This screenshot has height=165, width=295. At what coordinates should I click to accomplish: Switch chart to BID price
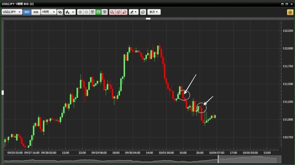coord(27,12)
